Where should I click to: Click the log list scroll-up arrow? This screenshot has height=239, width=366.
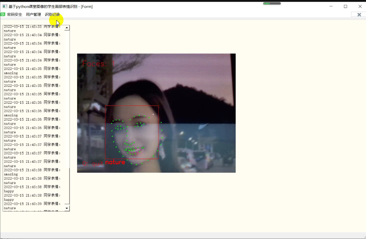(67, 28)
